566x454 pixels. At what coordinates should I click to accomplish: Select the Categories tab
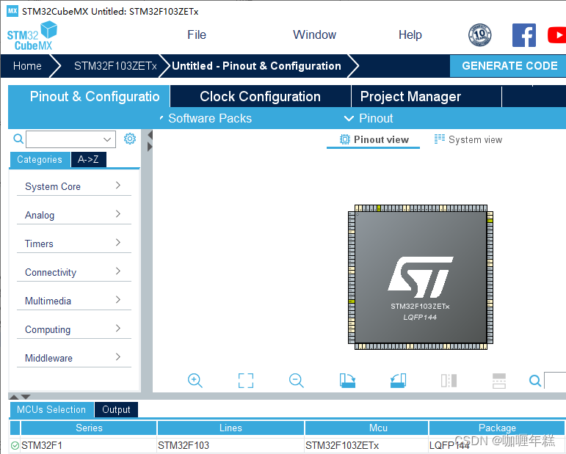(x=40, y=159)
